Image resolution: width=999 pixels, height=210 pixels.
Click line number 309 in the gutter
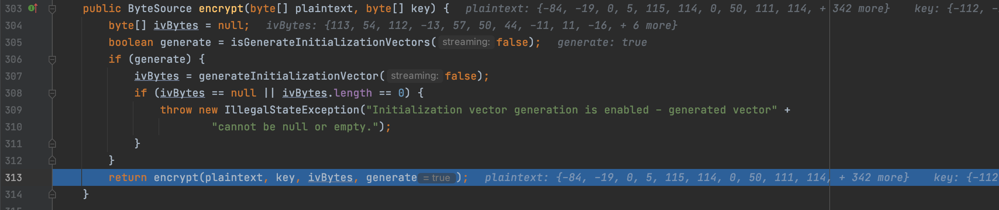(14, 110)
